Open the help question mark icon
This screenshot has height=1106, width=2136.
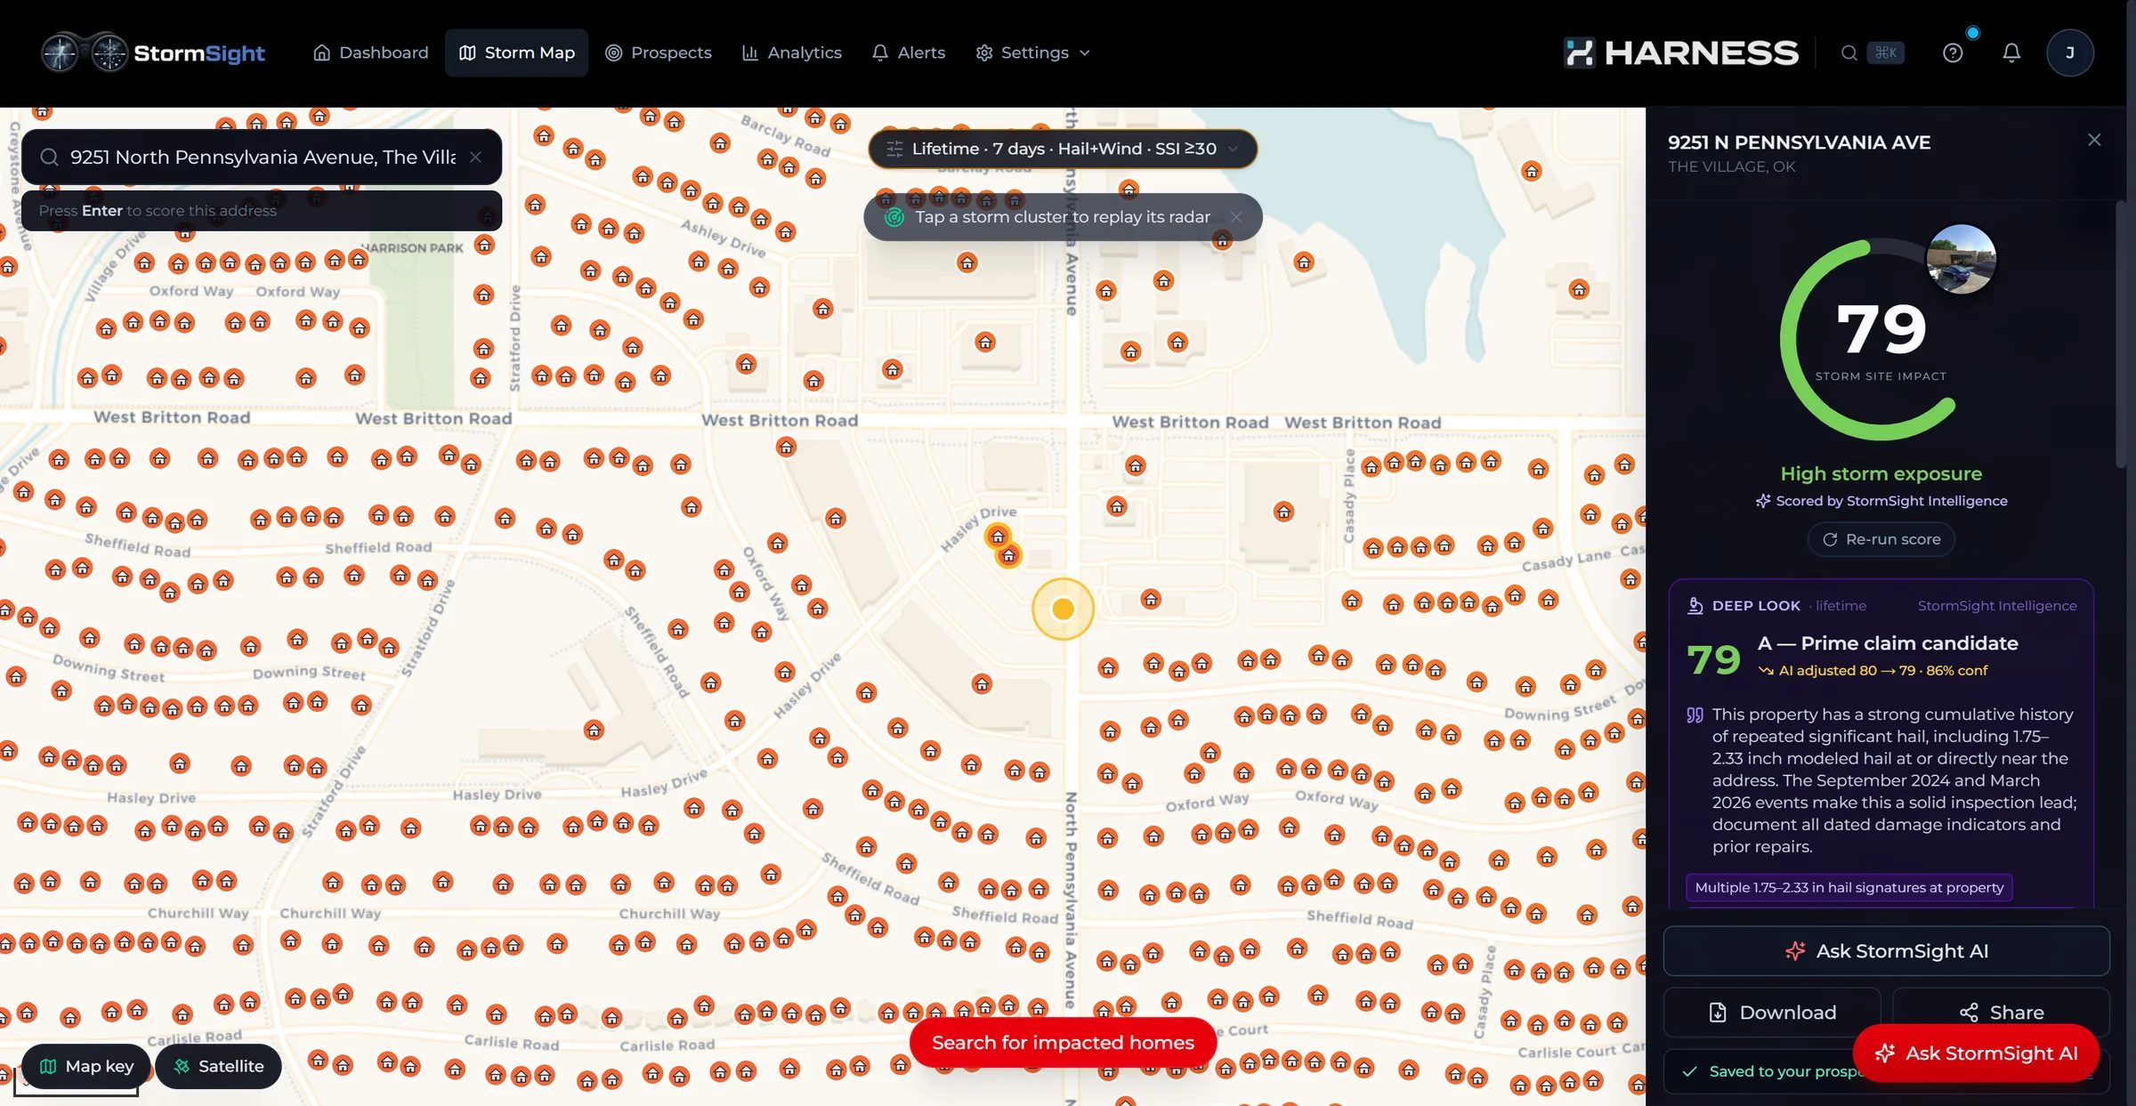click(1953, 52)
